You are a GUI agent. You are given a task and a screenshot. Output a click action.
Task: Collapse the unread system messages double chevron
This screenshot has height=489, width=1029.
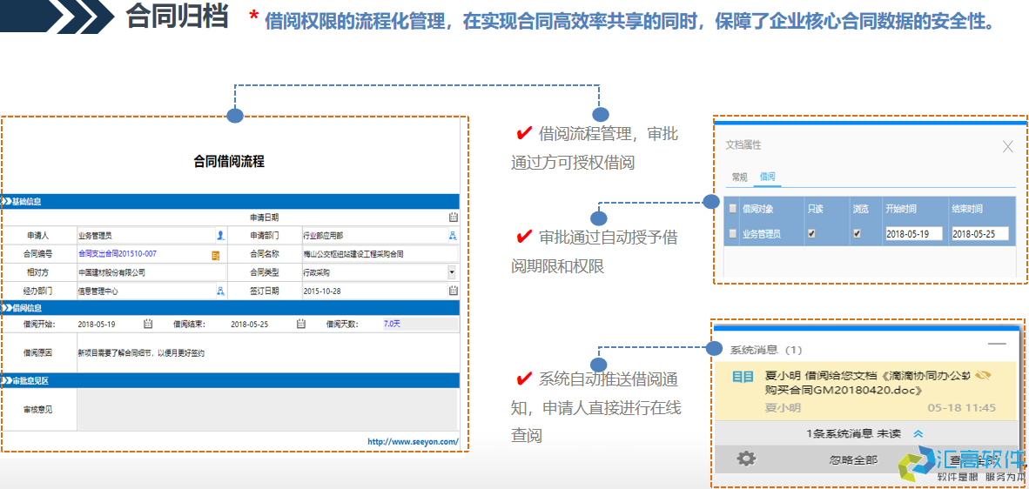point(918,433)
